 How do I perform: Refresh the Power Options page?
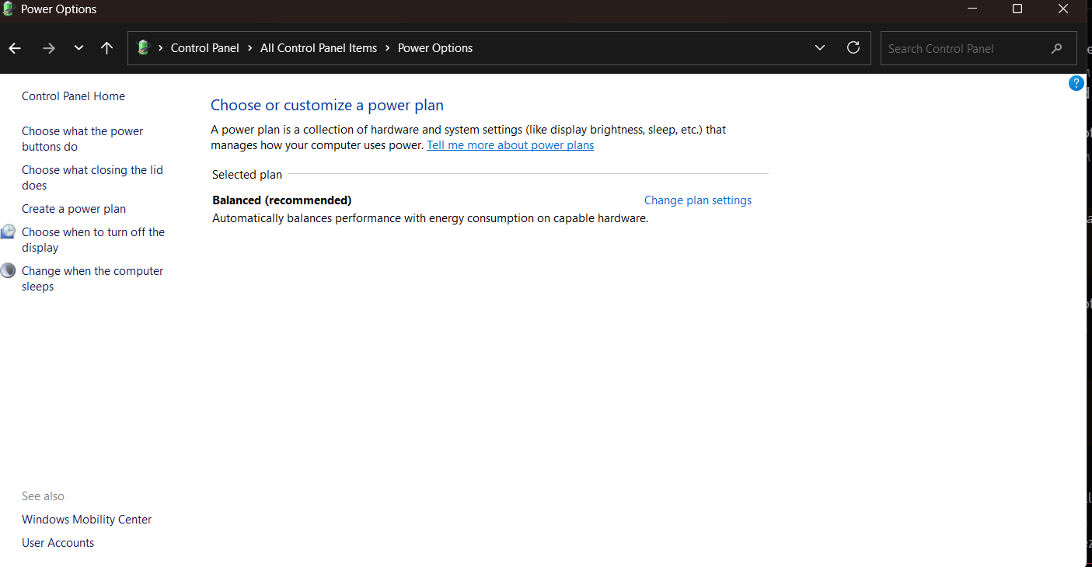[853, 47]
